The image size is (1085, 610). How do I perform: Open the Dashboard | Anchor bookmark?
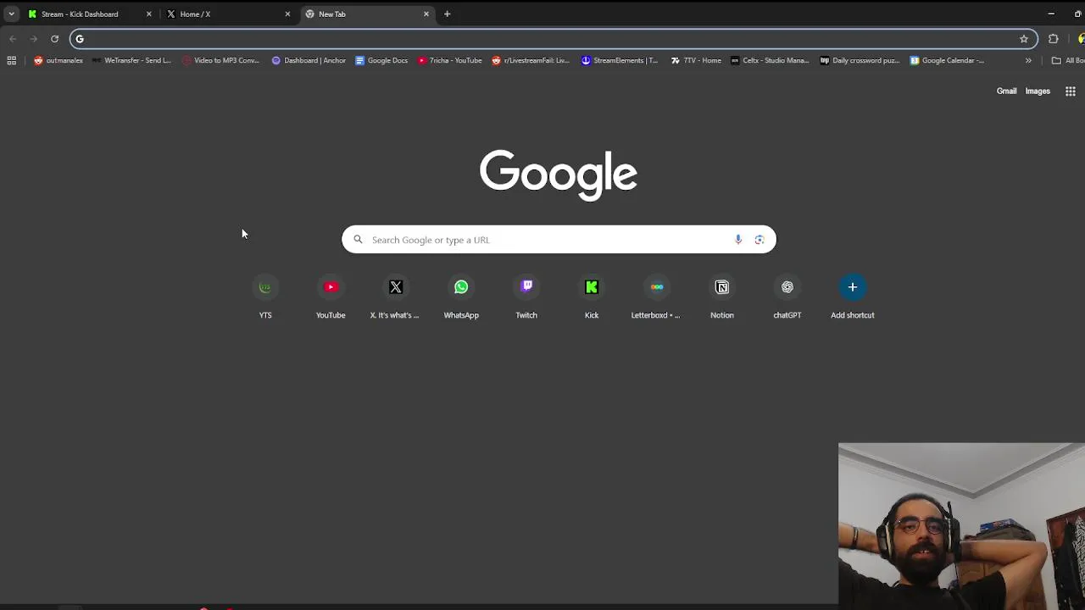309,60
